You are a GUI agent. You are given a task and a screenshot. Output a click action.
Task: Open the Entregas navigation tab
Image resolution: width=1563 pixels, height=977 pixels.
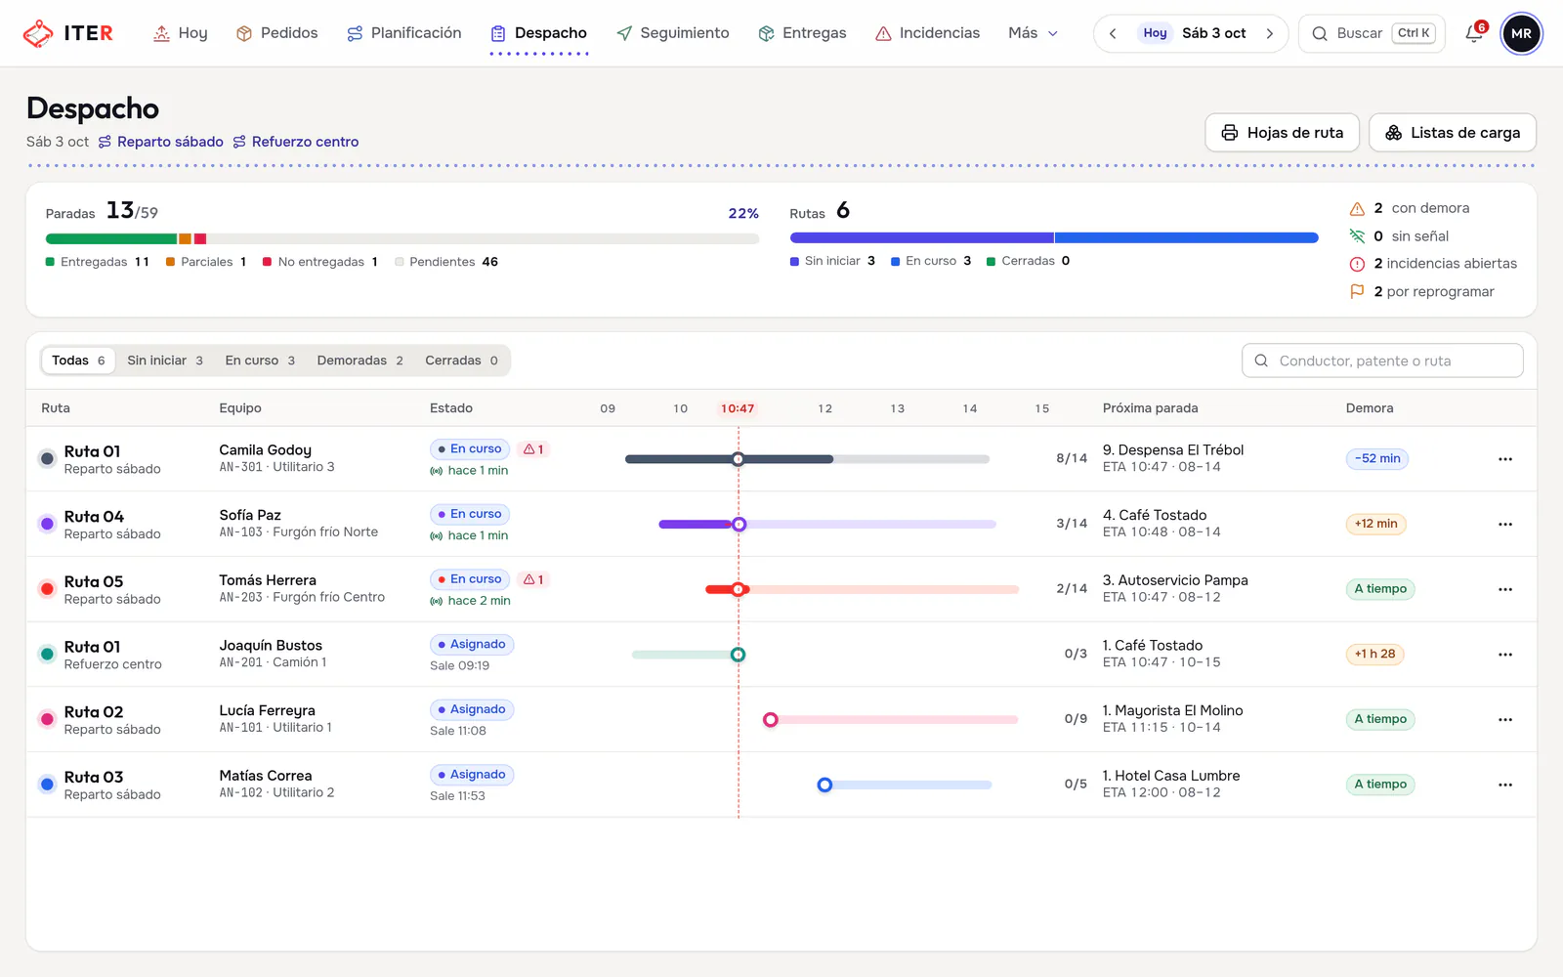pos(803,33)
